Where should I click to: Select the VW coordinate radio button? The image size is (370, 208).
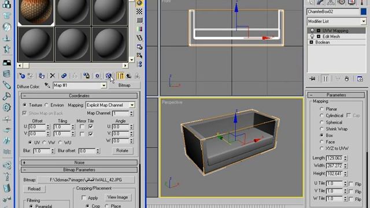click(x=45, y=143)
